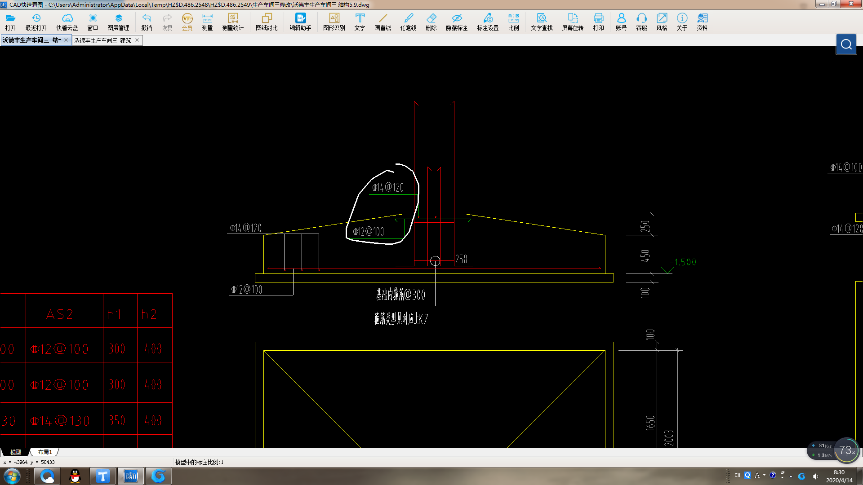The height and width of the screenshot is (485, 863).
Task: Click 屏幕旋转 screen rotate
Action: pyautogui.click(x=573, y=22)
